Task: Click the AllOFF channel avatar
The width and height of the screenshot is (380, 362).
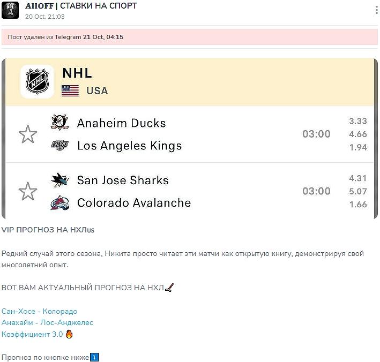Action: click(10, 10)
